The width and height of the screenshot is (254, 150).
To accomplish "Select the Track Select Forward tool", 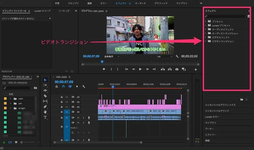I will click(45, 85).
